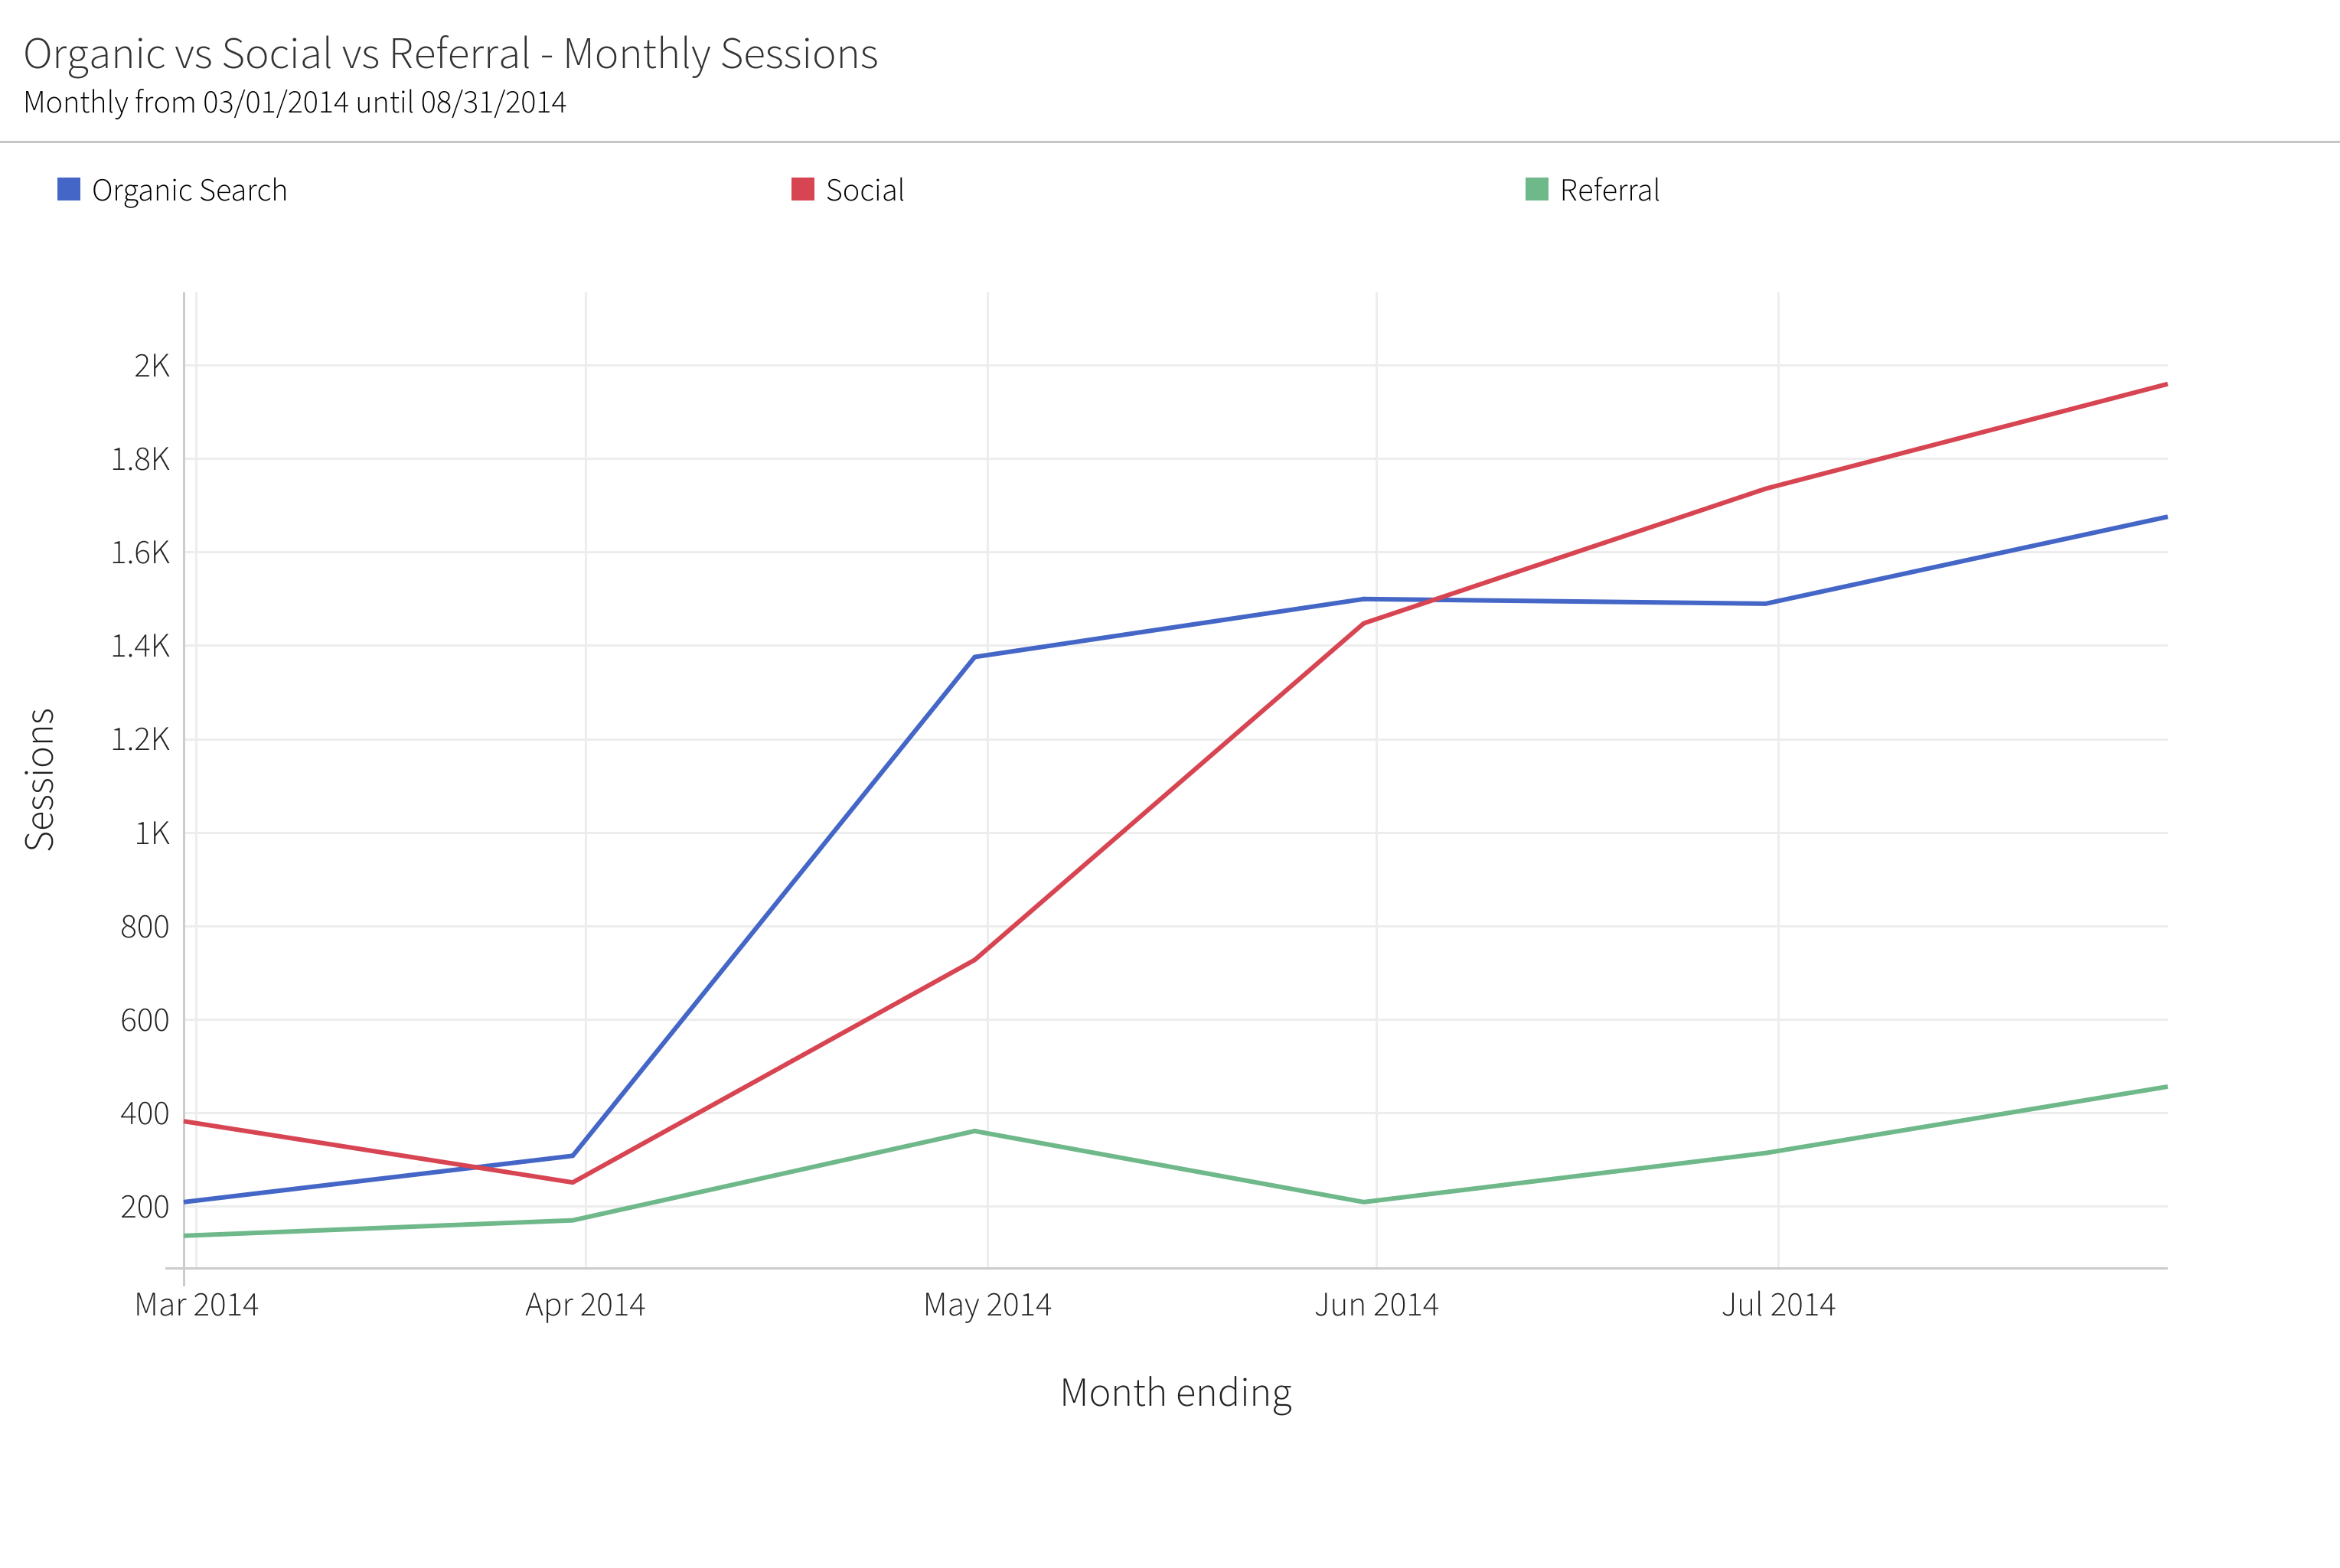Select the Jul 2014 axis tick label

(x=1778, y=1305)
